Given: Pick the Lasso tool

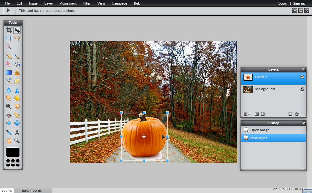Looking at the screenshot, I should pos(17,38).
